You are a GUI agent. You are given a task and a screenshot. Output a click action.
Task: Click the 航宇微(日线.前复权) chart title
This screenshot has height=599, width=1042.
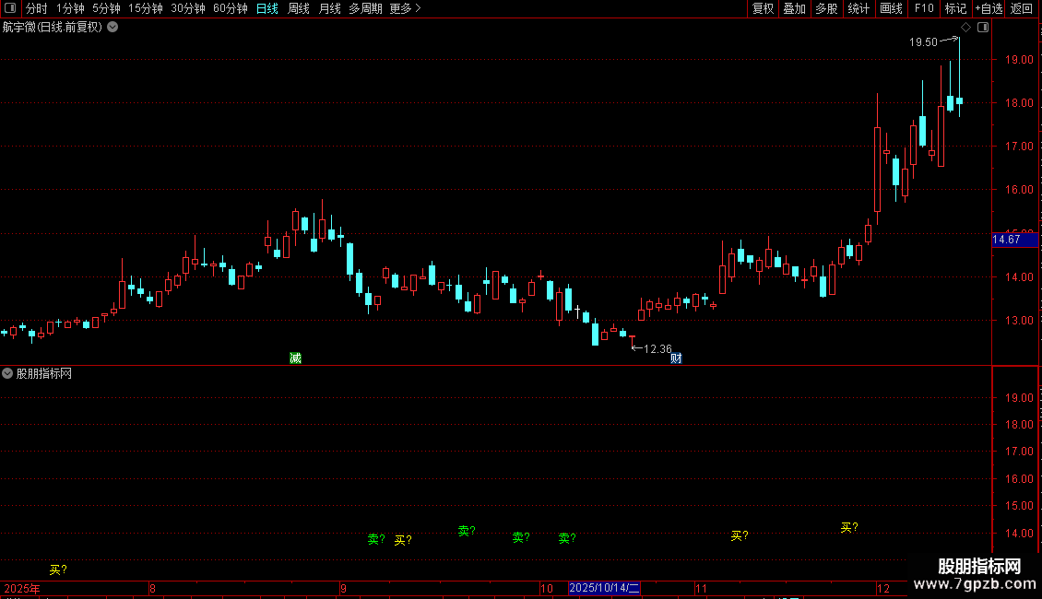pyautogui.click(x=53, y=28)
